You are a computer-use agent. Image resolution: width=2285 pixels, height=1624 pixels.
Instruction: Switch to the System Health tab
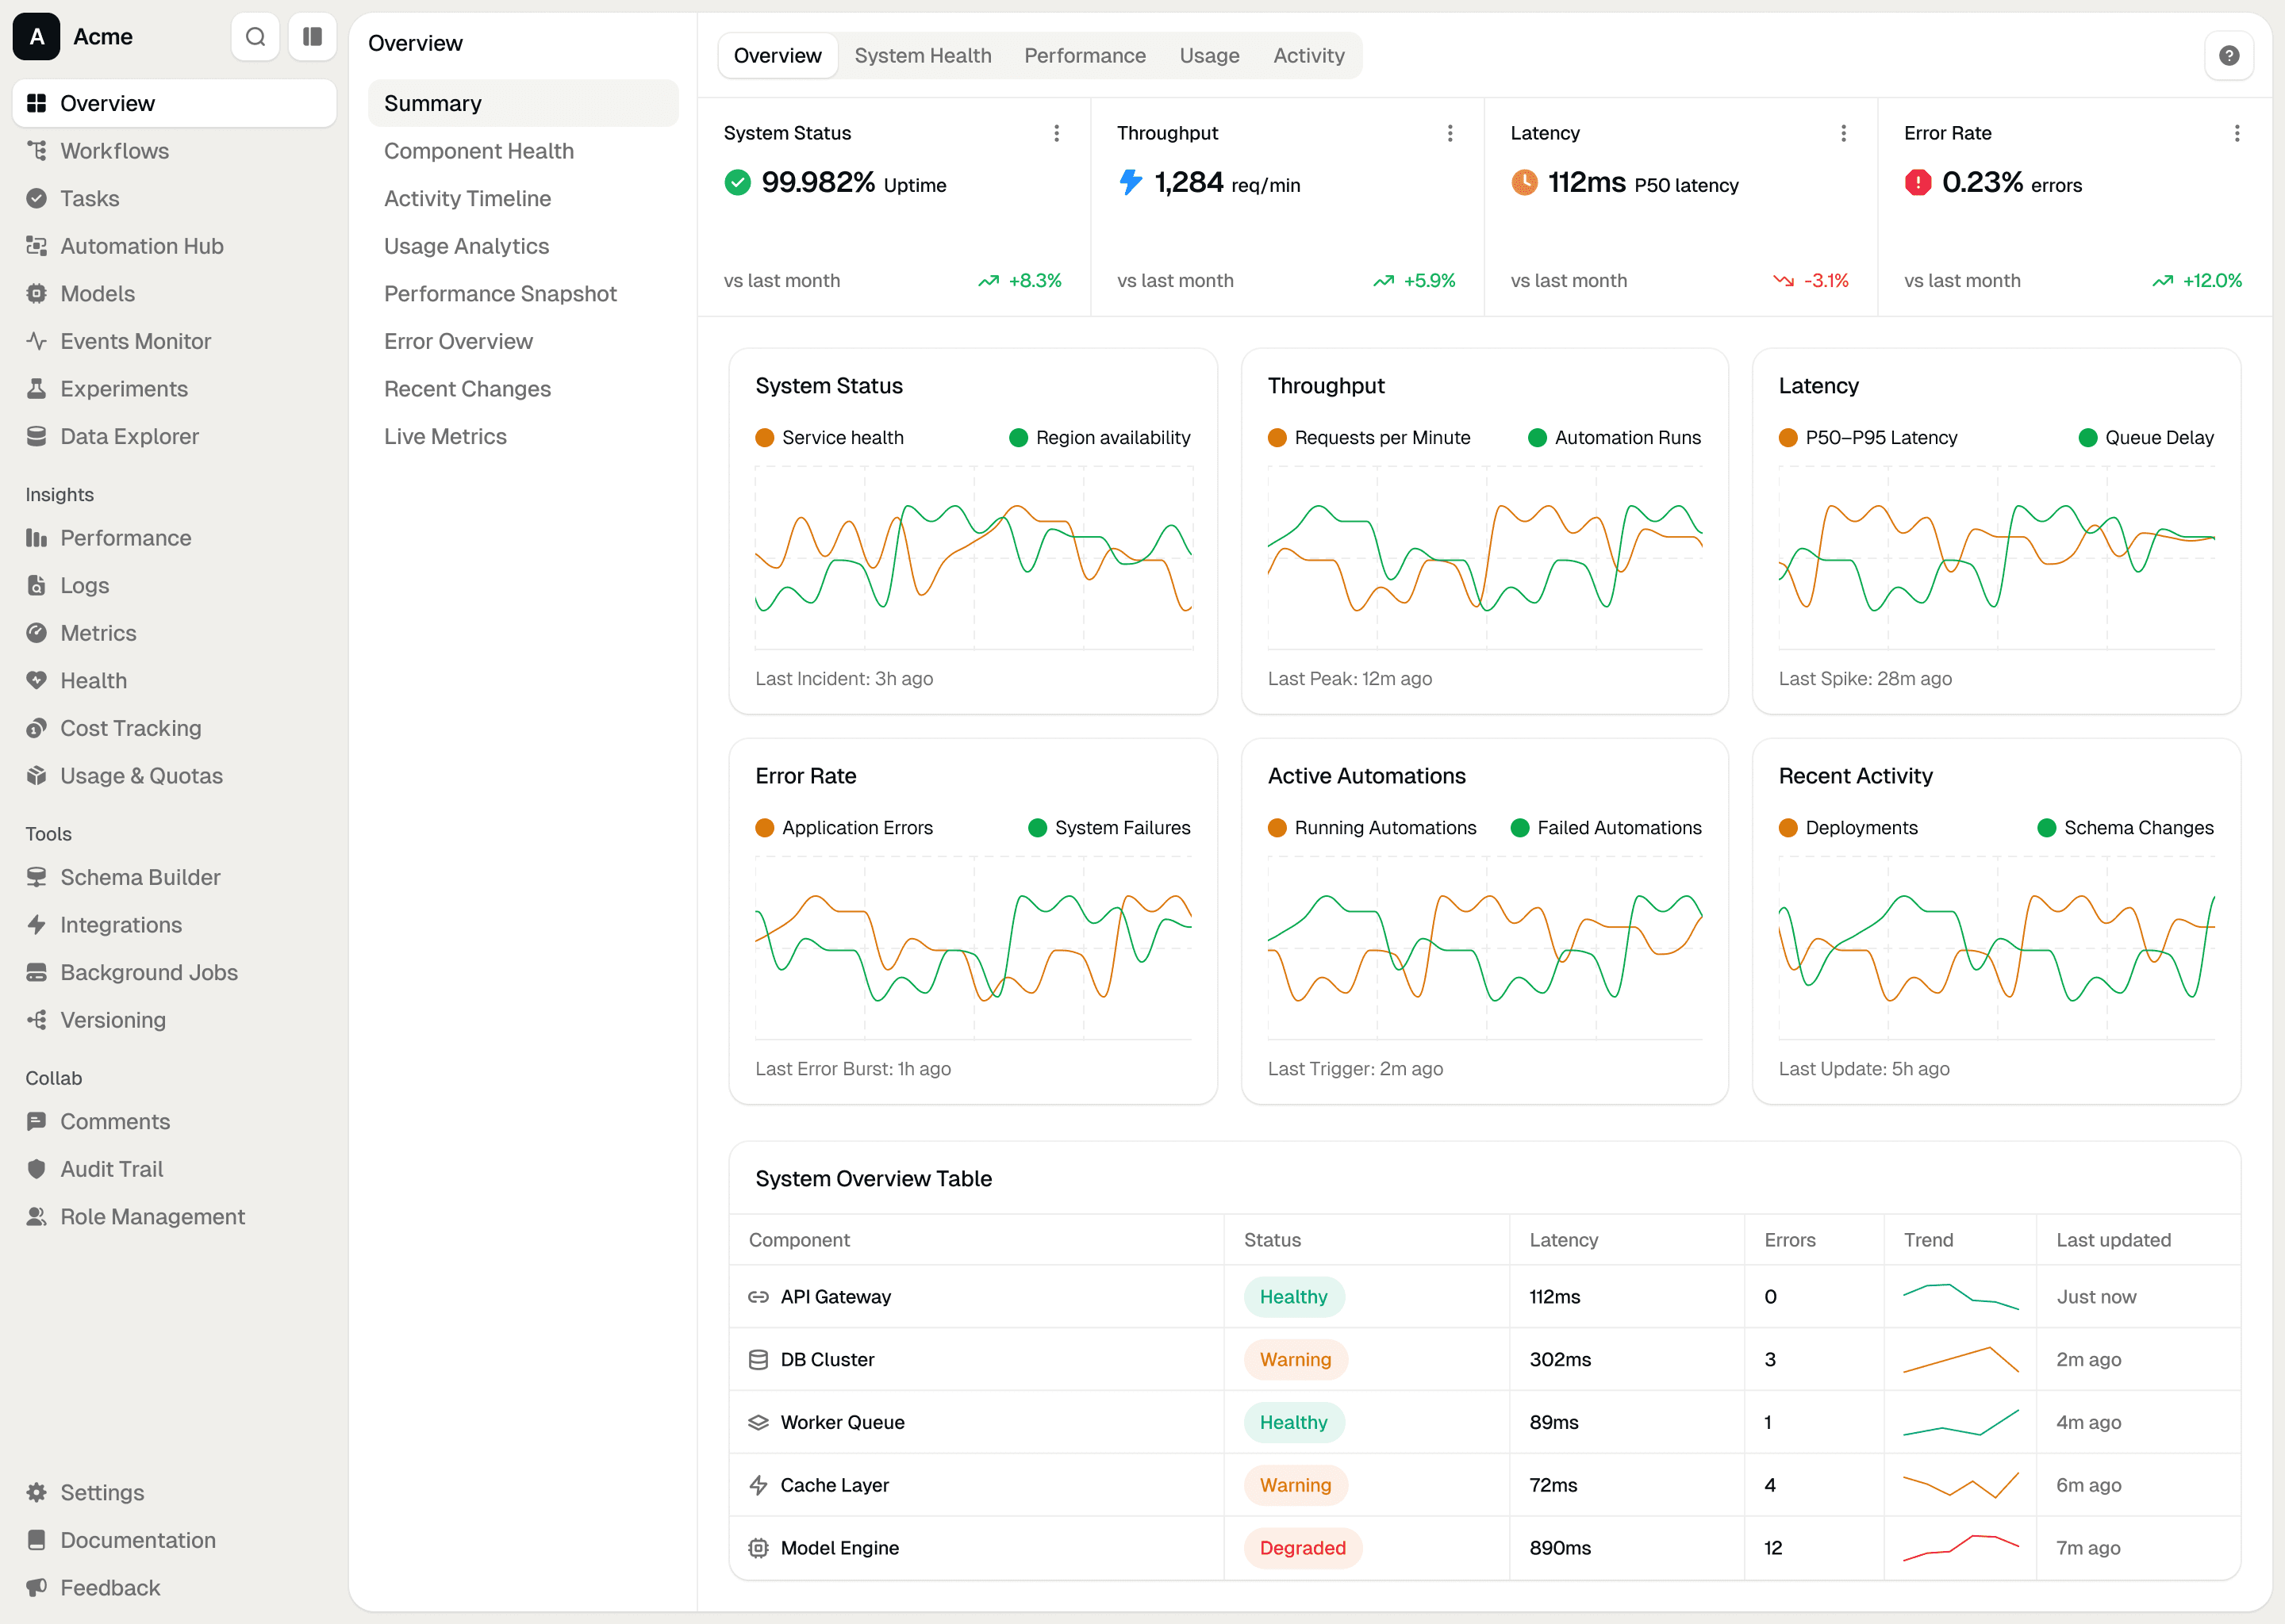[923, 56]
